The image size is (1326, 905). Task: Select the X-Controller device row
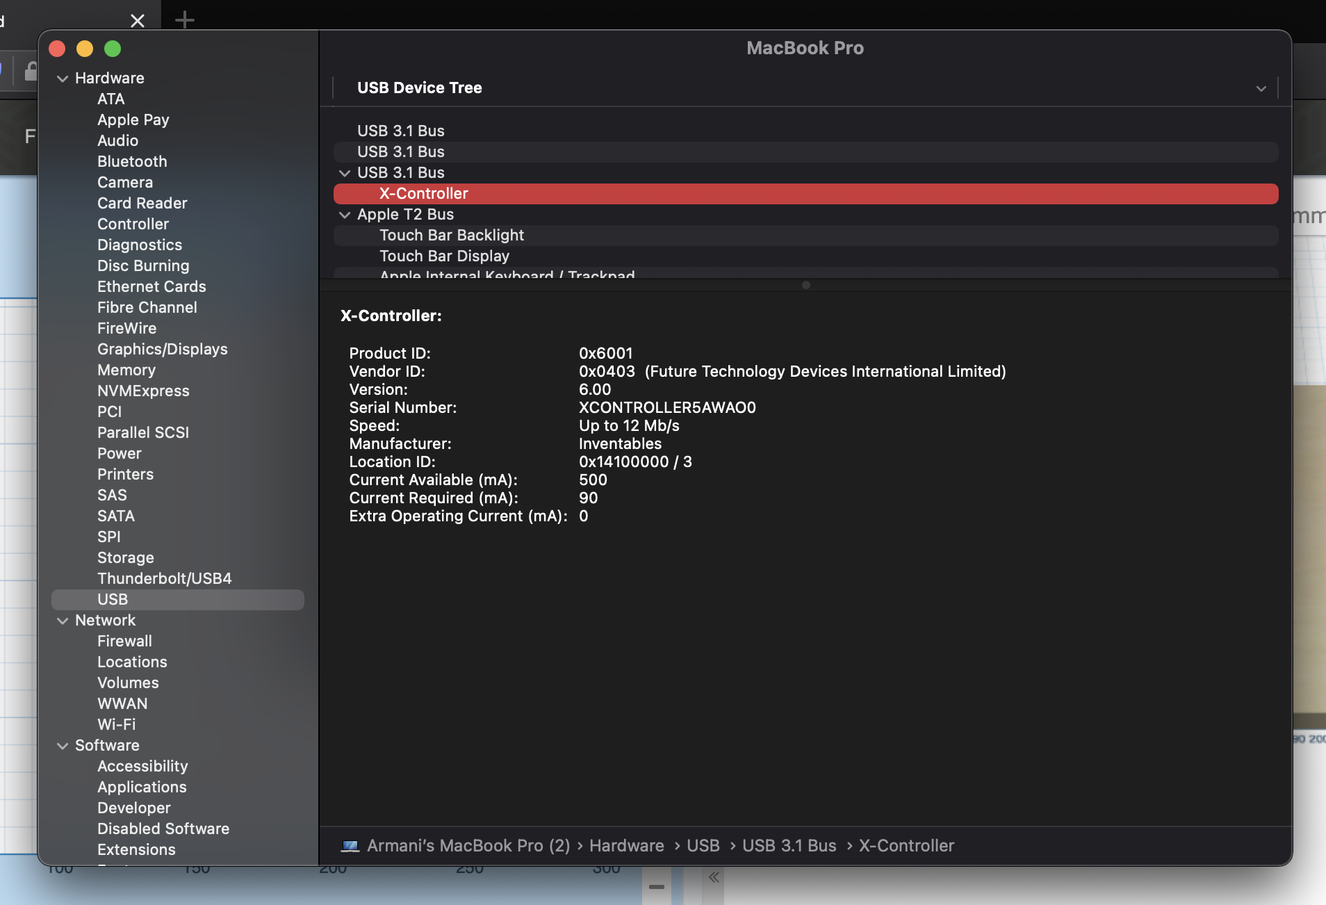coord(805,194)
